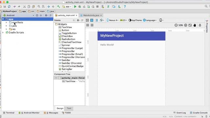Open the SDK Manager download icon

(x=119, y=7)
